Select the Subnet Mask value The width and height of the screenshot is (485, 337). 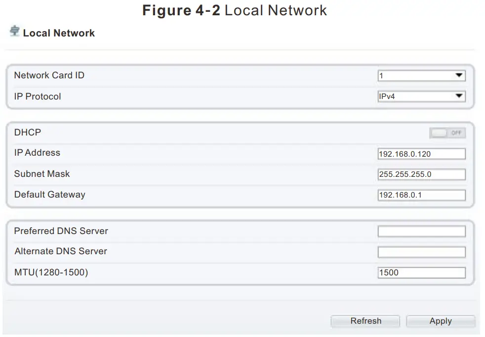[421, 174]
